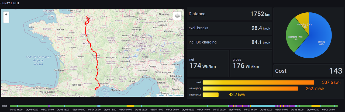Click the 06/06 00:00 timeline label
Image resolution: width=345 pixels, height=112 pixels.
[172, 110]
